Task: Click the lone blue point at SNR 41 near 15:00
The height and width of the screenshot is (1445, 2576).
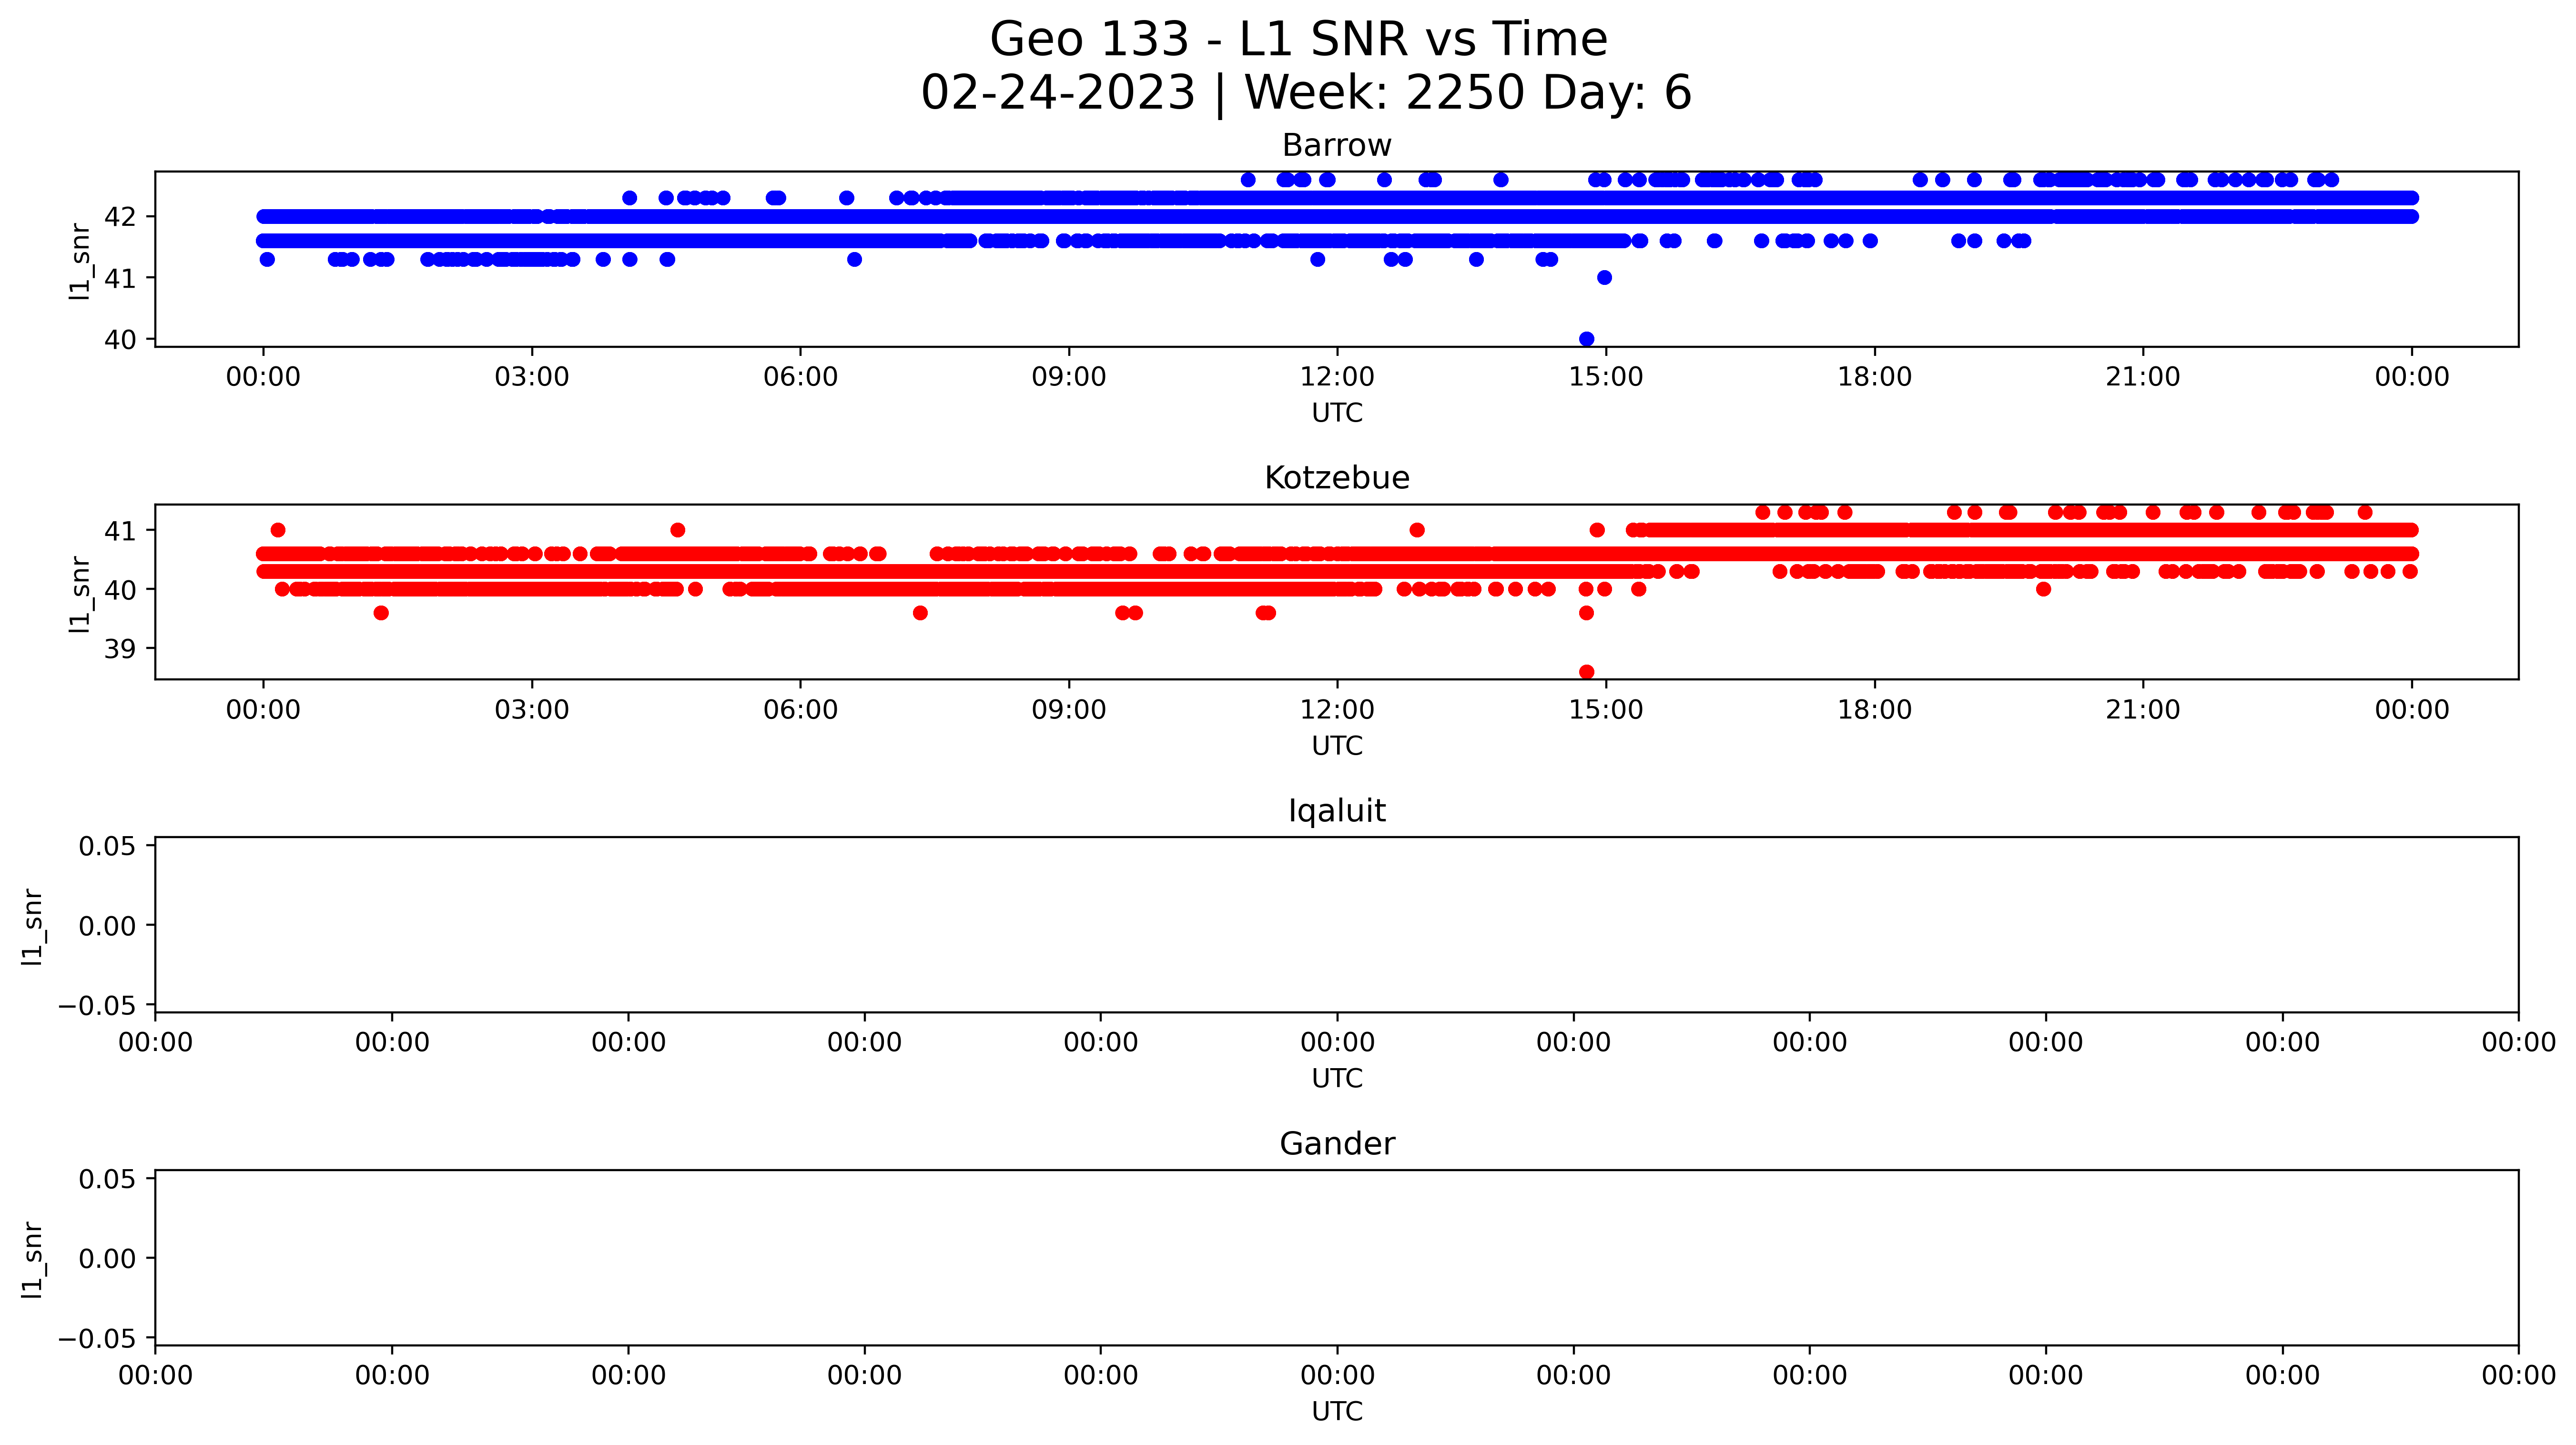Action: tap(1604, 278)
